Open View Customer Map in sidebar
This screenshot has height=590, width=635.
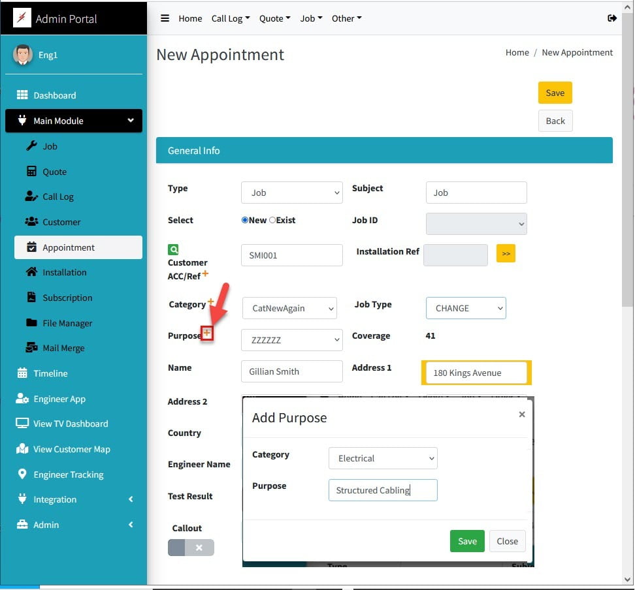coord(71,449)
